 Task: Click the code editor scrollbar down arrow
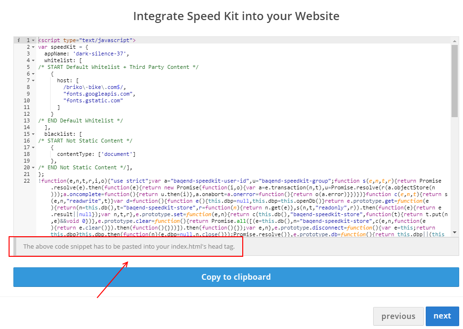click(x=454, y=232)
